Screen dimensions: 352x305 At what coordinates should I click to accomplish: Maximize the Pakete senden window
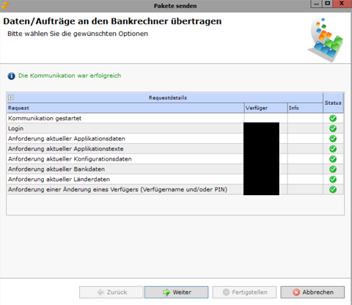pos(328,4)
